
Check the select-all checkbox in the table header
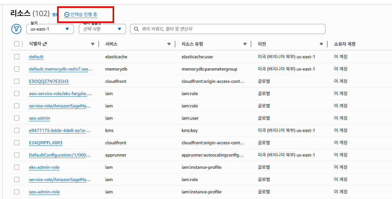click(x=17, y=44)
